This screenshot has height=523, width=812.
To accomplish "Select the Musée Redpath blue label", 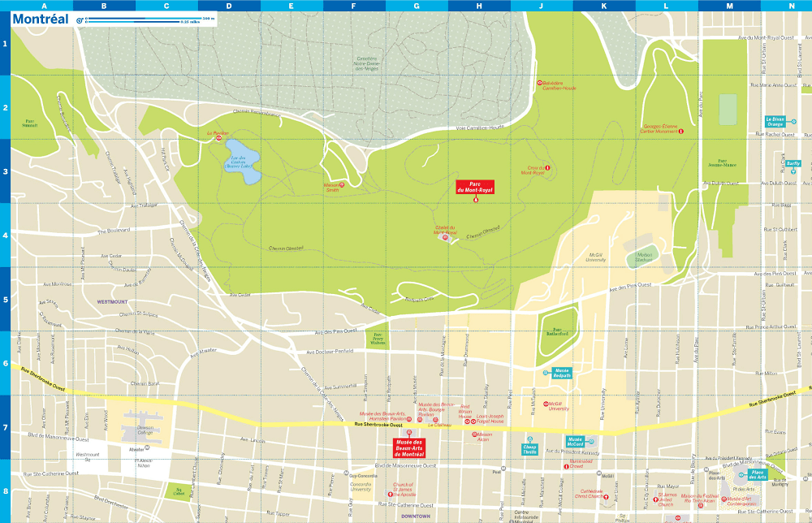I will (562, 373).
